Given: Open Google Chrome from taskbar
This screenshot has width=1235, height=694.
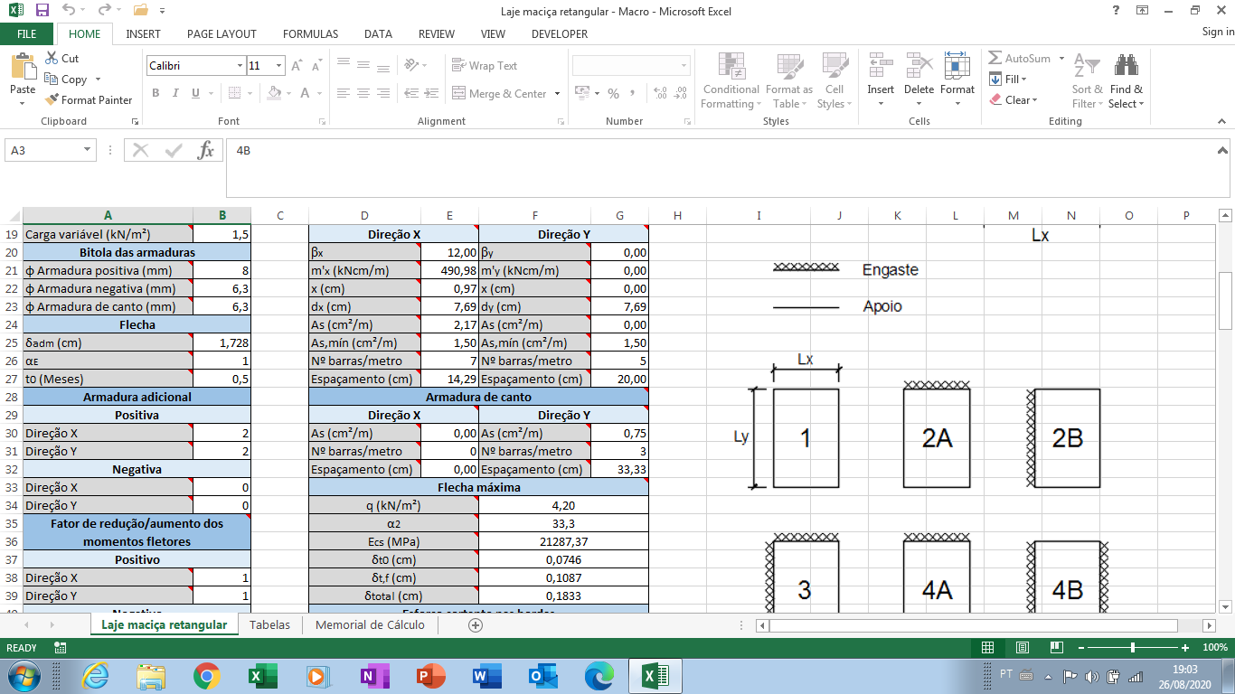Looking at the screenshot, I should click(x=206, y=676).
